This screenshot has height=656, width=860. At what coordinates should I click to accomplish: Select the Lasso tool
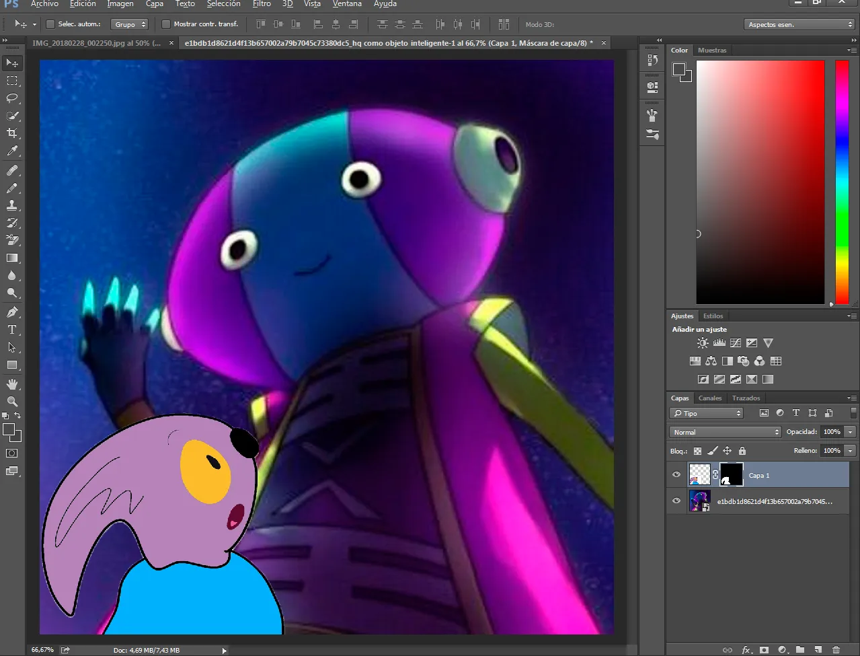tap(12, 98)
